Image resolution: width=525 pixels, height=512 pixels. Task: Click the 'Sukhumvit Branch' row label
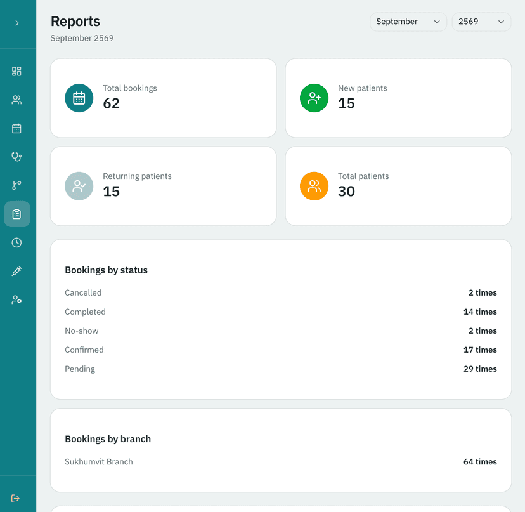tap(99, 462)
